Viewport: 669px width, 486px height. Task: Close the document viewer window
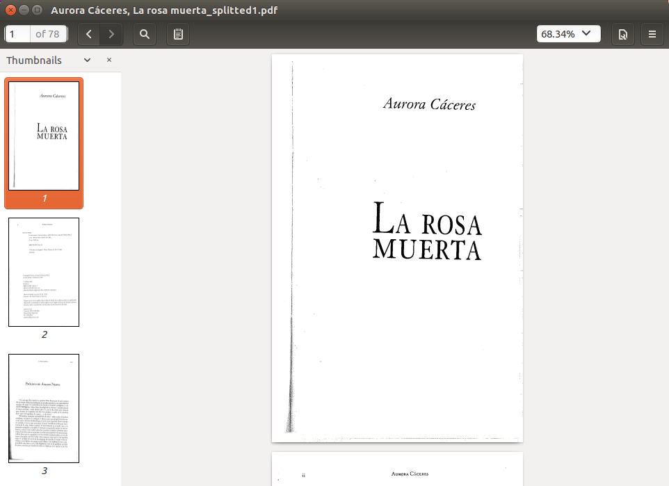point(10,10)
